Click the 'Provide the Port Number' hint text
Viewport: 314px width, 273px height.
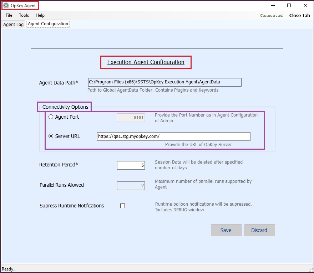pos(206,118)
